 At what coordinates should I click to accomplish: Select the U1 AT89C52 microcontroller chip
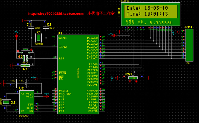click(78, 74)
